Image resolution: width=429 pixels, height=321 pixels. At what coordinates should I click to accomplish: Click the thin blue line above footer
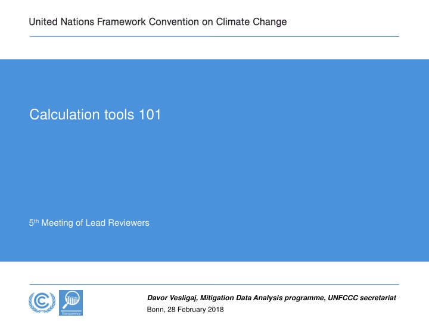point(214,284)
